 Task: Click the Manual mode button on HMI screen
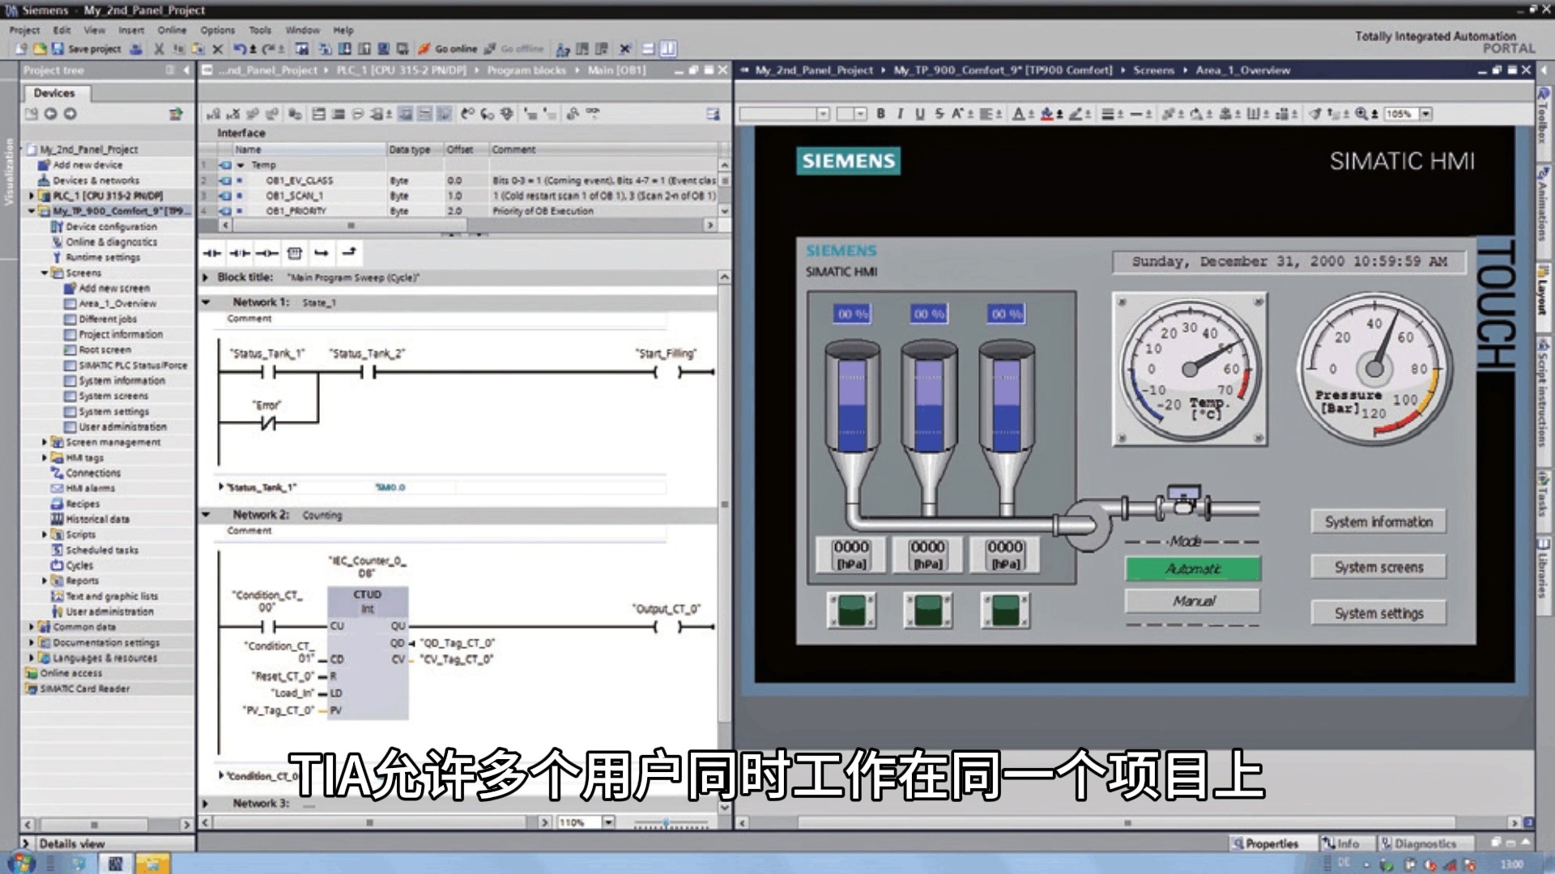point(1193,601)
